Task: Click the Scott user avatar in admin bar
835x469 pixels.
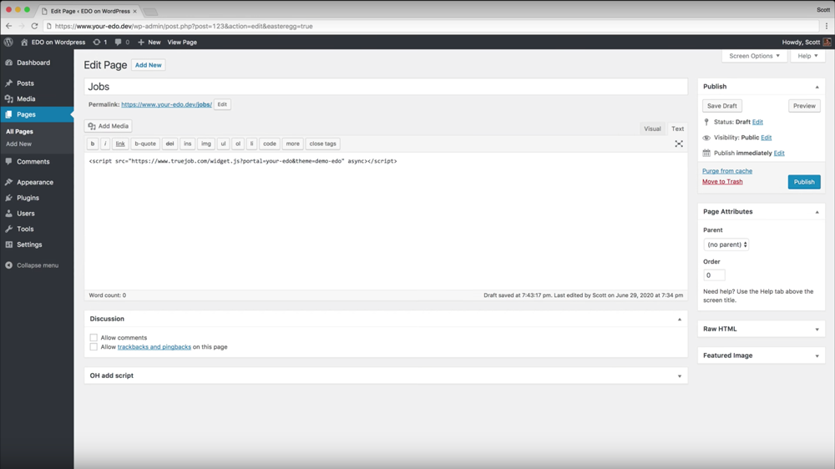Action: [x=827, y=42]
